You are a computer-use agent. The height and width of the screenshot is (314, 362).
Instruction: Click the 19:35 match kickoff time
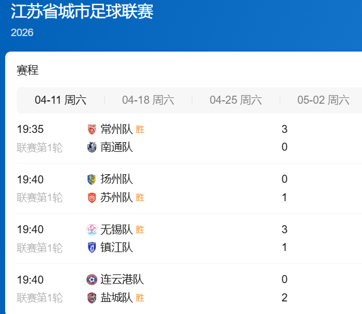pyautogui.click(x=30, y=129)
